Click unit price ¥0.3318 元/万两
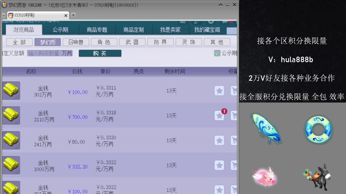This screenshot has height=194, width=346. (106, 116)
